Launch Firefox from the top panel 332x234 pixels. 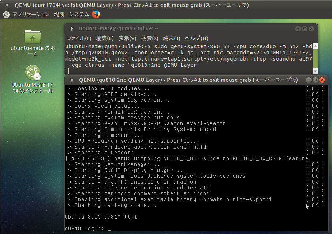click(96, 15)
